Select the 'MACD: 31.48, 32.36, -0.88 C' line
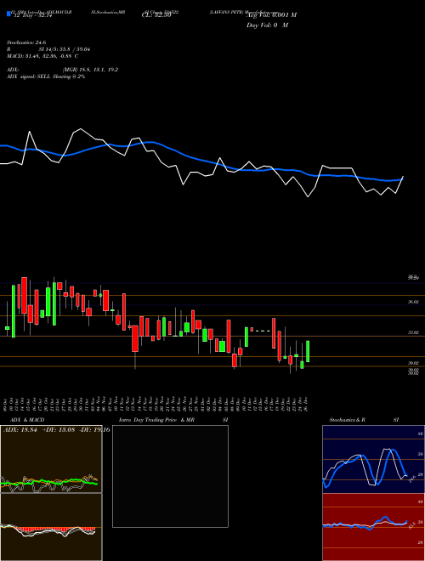This screenshot has height=561, width=425. click(42, 56)
